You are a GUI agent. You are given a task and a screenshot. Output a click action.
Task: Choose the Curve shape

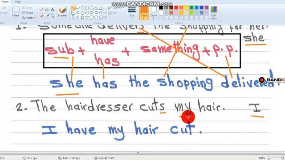pos(78,8)
